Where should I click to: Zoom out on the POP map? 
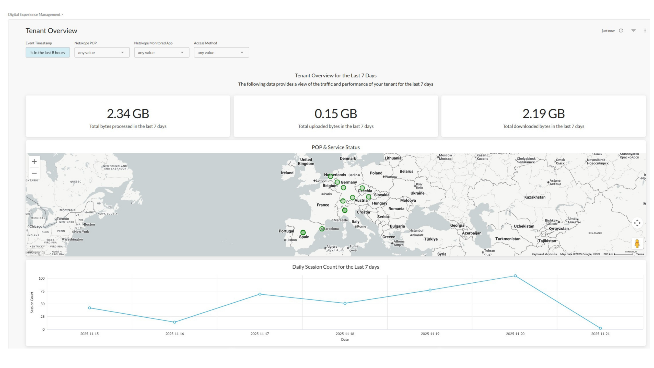click(34, 173)
